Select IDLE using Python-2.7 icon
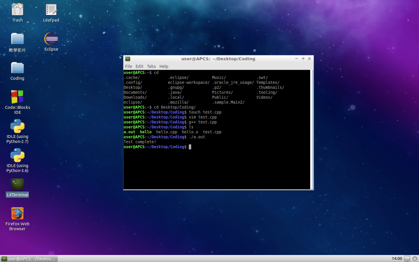419x262 pixels. coord(17,126)
